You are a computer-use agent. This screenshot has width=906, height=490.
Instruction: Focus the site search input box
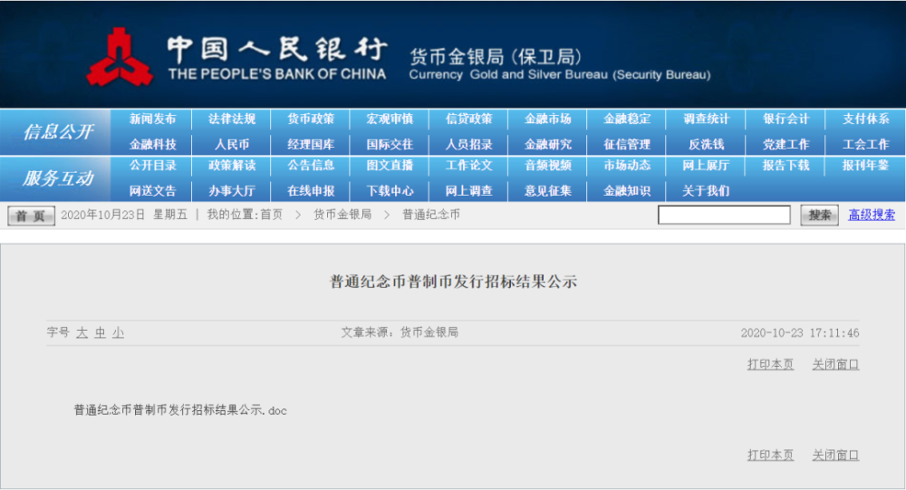point(724,215)
